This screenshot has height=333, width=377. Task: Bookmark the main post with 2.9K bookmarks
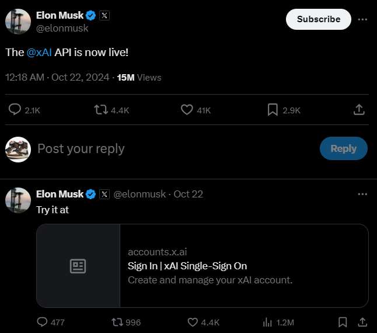pos(273,109)
